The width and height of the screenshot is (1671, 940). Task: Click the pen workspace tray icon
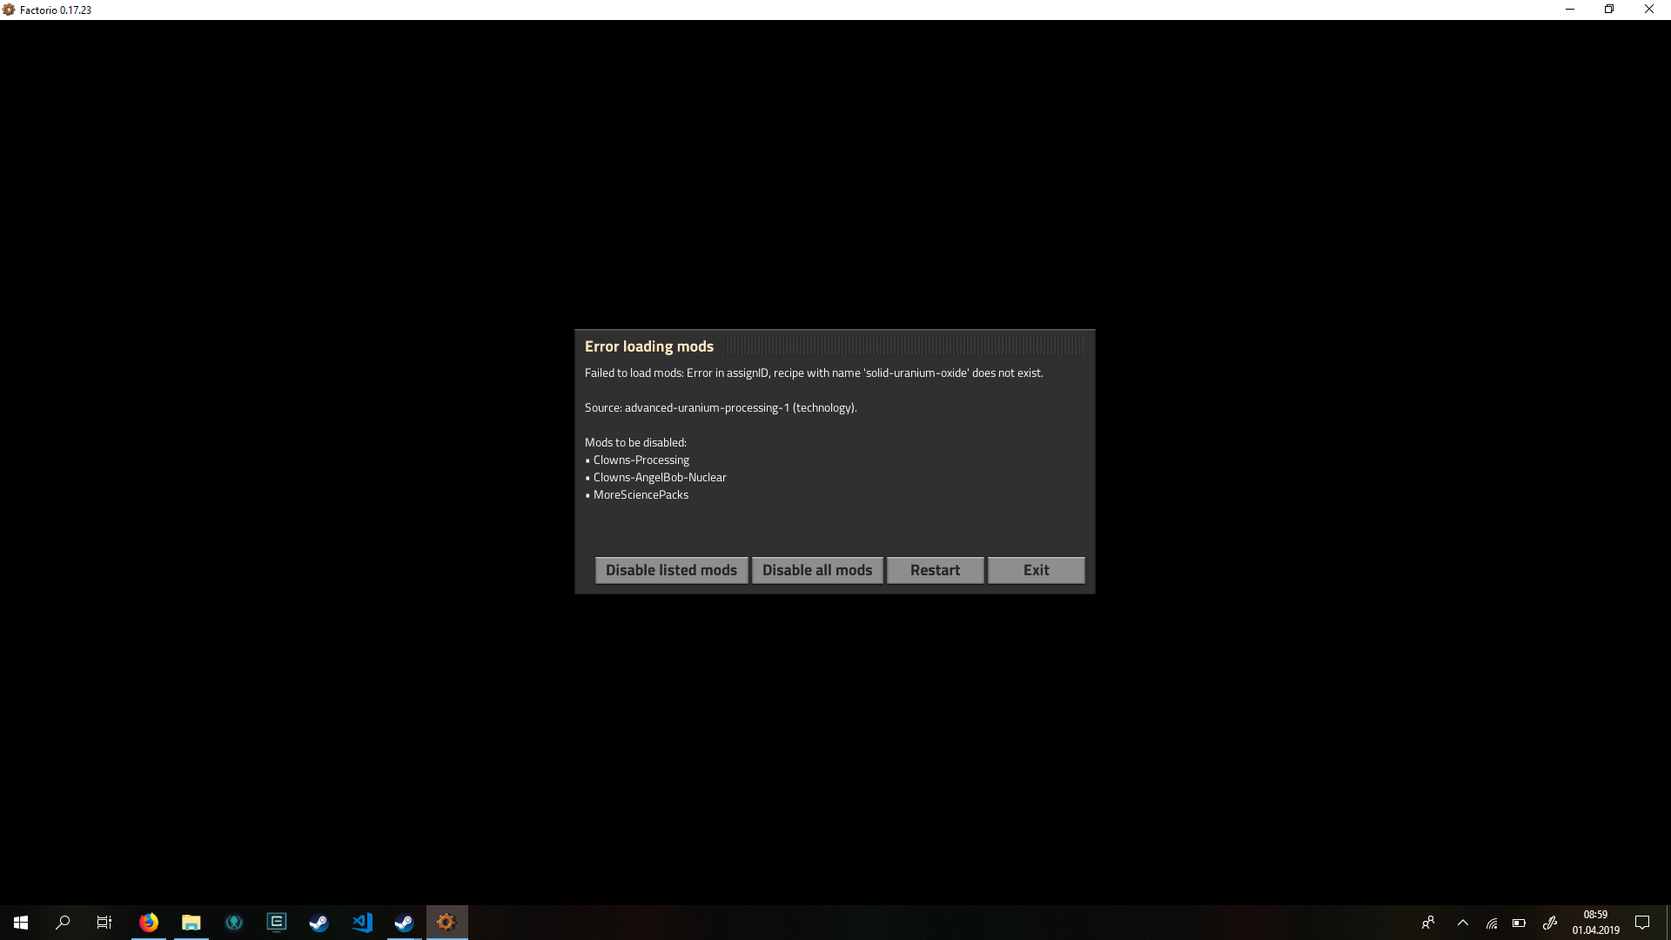click(1549, 923)
